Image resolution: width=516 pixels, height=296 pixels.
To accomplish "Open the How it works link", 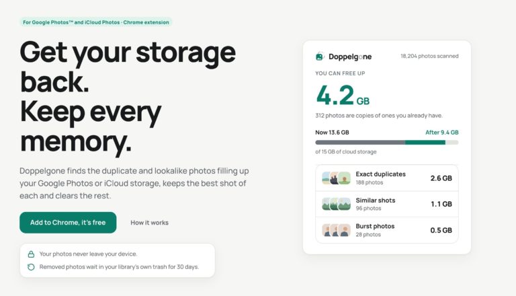I will tap(149, 223).
